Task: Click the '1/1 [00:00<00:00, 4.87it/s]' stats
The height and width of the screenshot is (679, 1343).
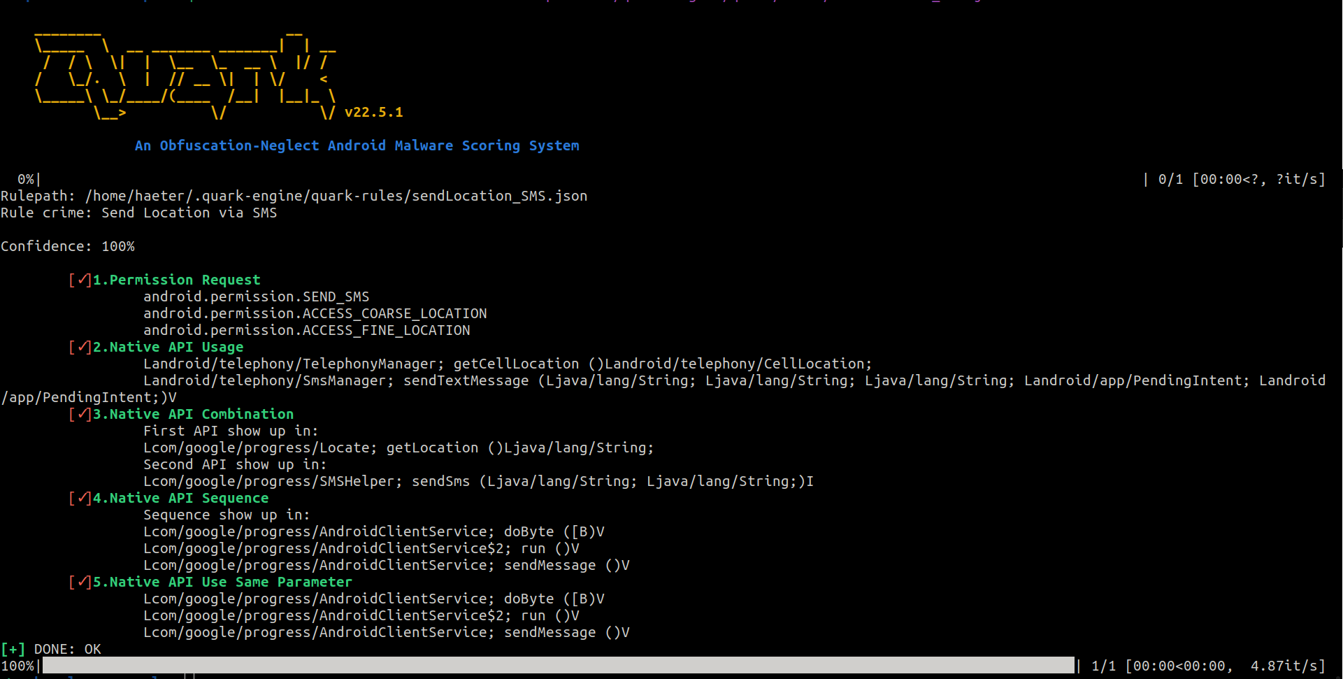Action: pos(1208,666)
